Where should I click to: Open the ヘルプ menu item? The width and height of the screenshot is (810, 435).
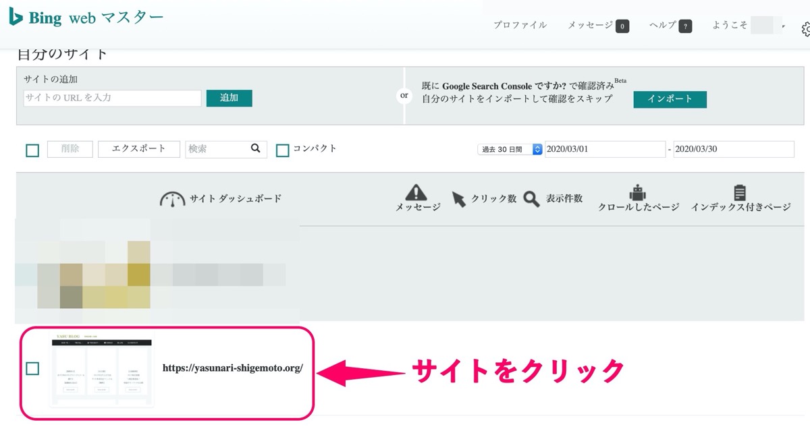point(662,25)
